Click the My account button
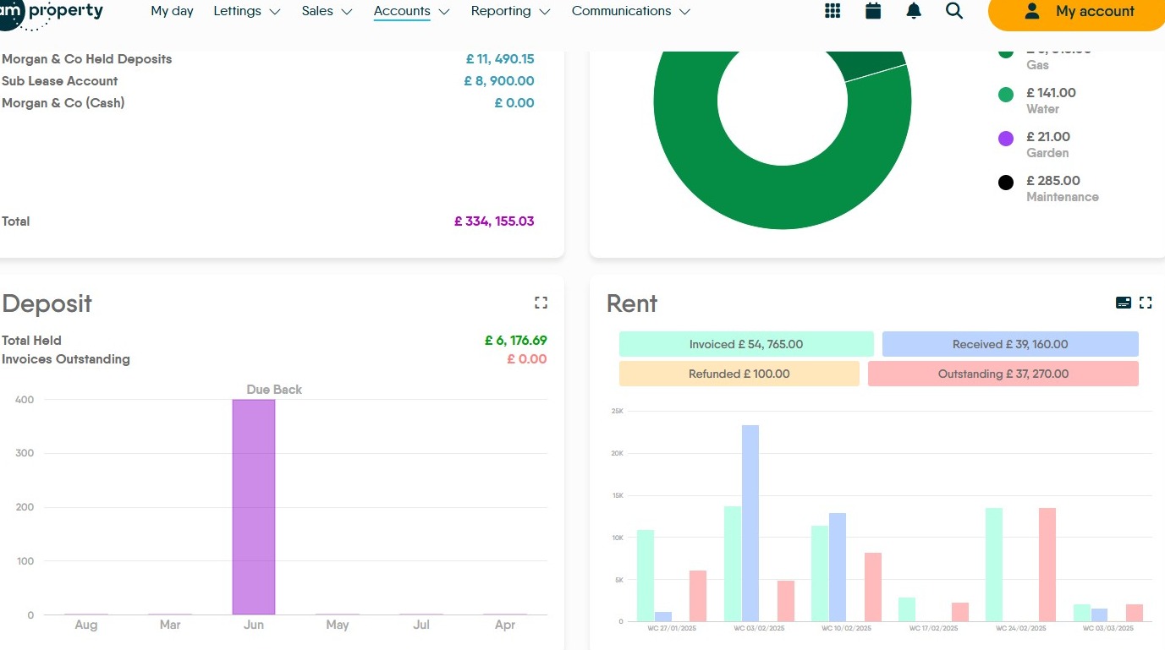This screenshot has width=1165, height=650. (x=1077, y=12)
